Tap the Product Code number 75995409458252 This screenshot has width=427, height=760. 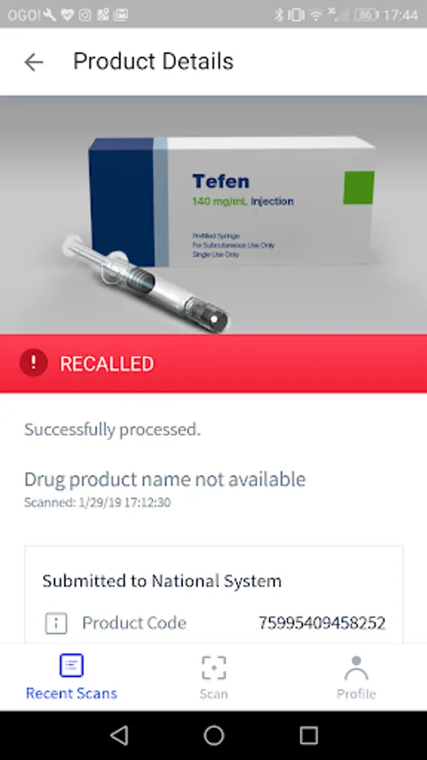[x=322, y=623]
